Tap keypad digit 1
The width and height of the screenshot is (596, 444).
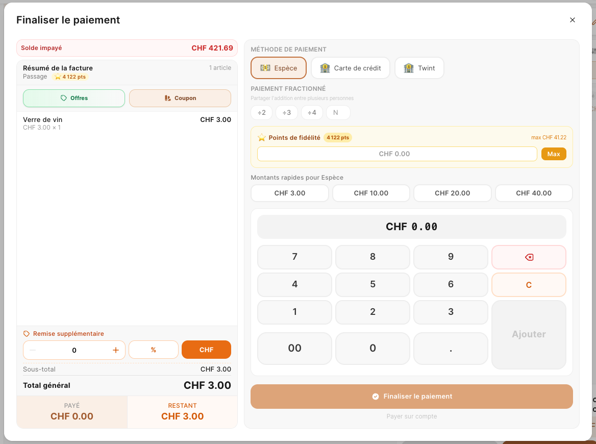[x=294, y=312]
